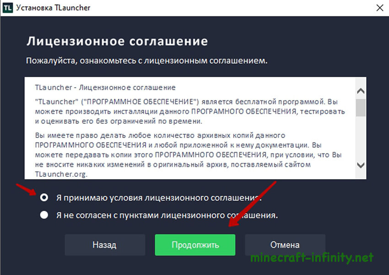This screenshot has height=275, width=389.
Task: Click the TLauncher.org text in the license
Action: point(61,174)
